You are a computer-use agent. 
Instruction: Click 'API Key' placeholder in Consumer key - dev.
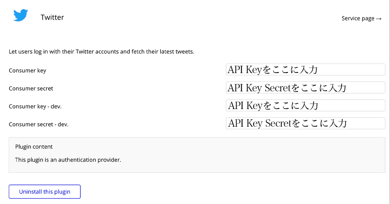pos(245,106)
